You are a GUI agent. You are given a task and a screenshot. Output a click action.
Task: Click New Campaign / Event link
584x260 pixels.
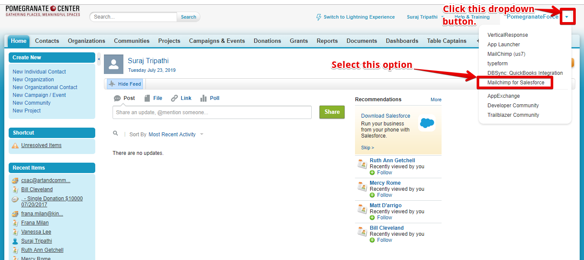pos(39,95)
